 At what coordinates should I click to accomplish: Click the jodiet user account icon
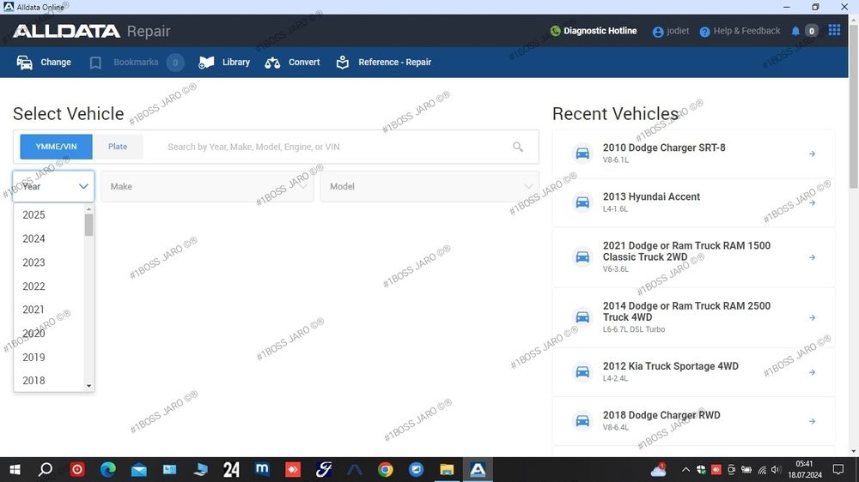tap(658, 32)
